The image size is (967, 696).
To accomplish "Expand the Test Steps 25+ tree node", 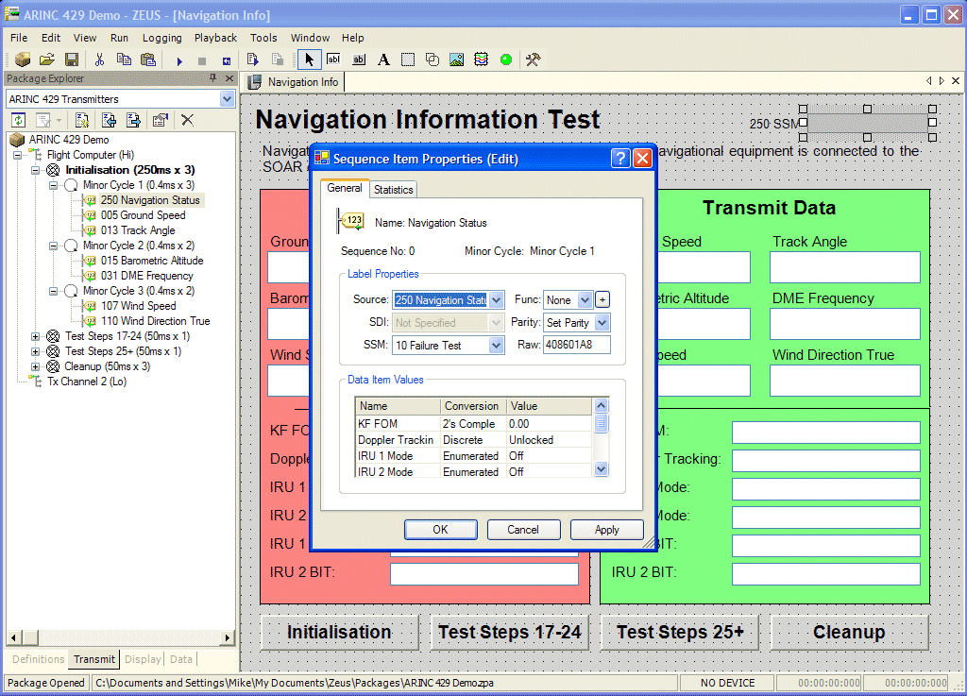I will coord(36,351).
